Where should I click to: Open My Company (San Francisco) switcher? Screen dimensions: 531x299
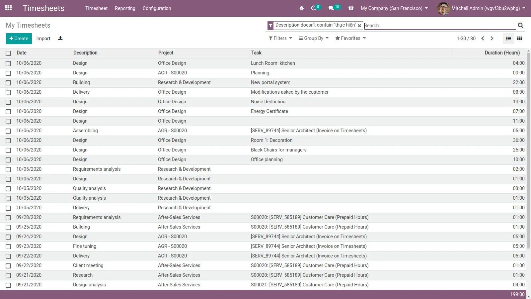[x=394, y=8]
